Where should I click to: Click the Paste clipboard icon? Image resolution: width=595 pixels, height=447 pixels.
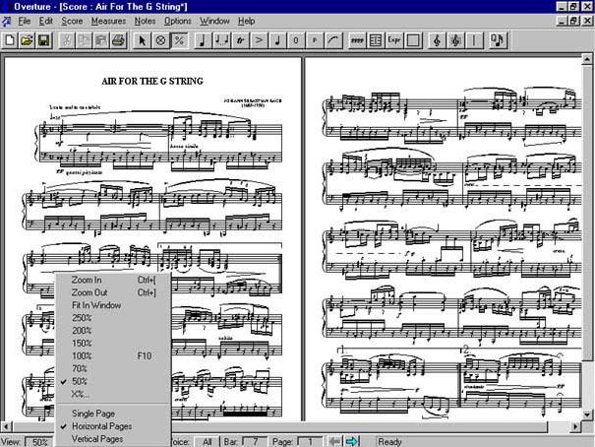pos(101,40)
